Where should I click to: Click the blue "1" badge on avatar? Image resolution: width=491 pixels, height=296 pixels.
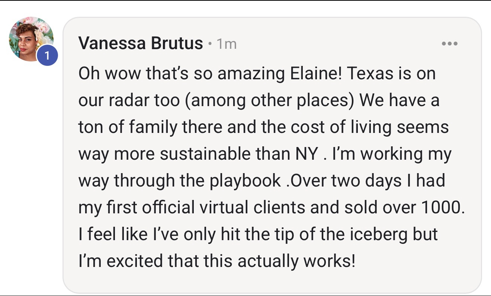[47, 55]
